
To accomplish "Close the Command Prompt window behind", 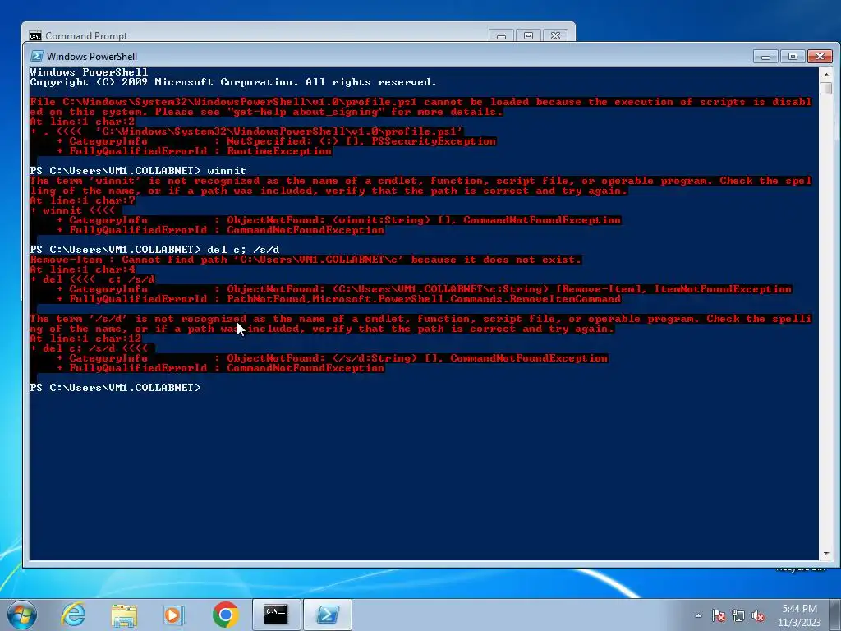I will [x=556, y=36].
